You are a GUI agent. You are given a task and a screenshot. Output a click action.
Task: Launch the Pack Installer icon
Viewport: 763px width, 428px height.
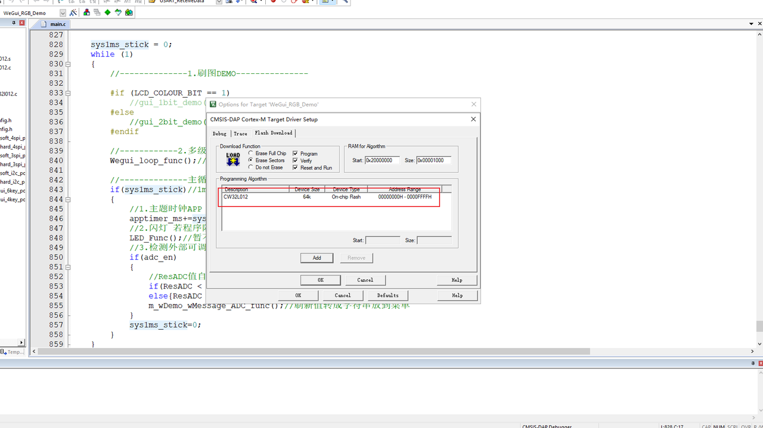coord(129,13)
